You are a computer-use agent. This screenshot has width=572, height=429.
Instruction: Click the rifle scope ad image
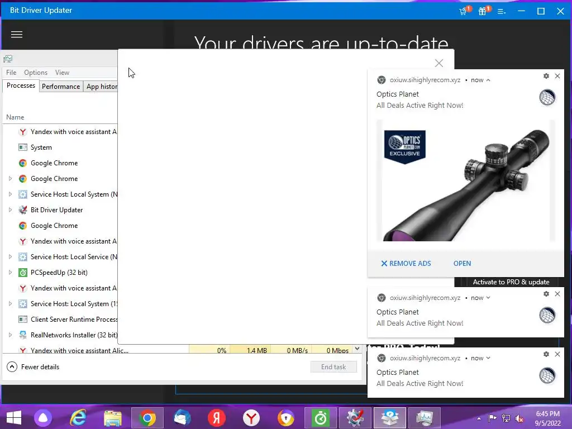(465, 180)
